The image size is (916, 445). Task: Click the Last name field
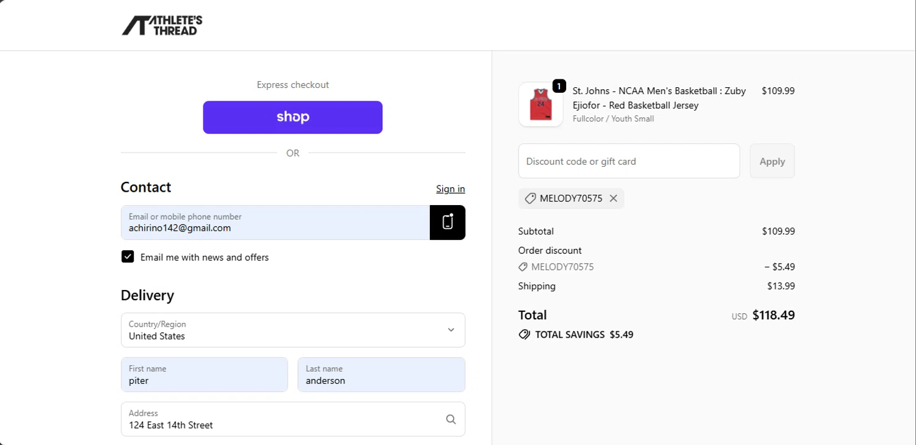point(382,375)
